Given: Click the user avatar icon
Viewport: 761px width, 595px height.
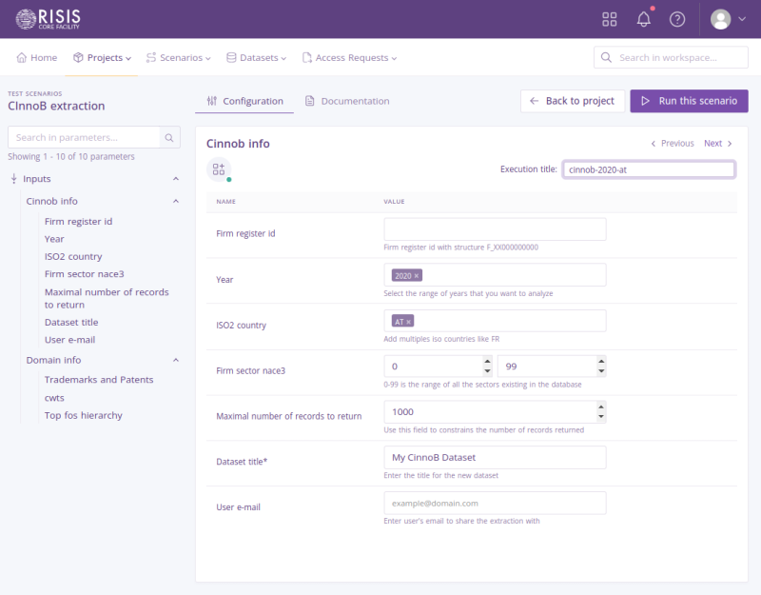Looking at the screenshot, I should pos(722,19).
